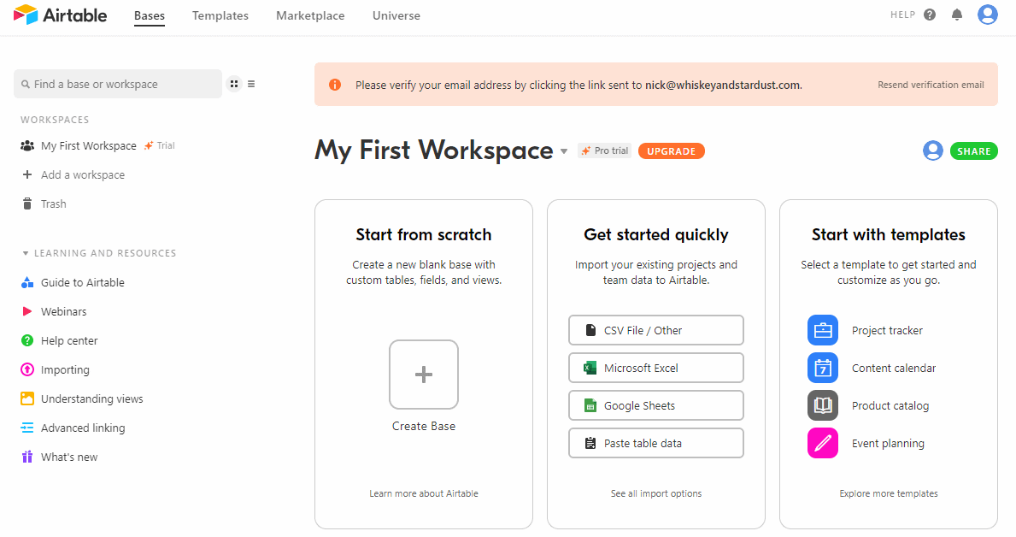Expand My First Workspace title dropdown arrow
The image size is (1016, 537).
click(564, 151)
